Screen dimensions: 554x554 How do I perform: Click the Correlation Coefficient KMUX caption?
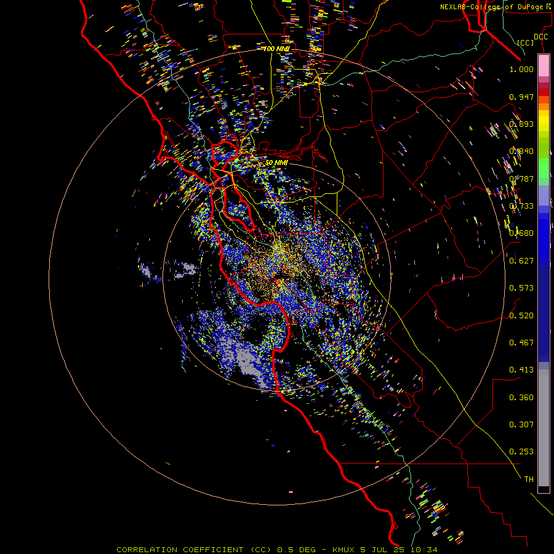coord(277,550)
